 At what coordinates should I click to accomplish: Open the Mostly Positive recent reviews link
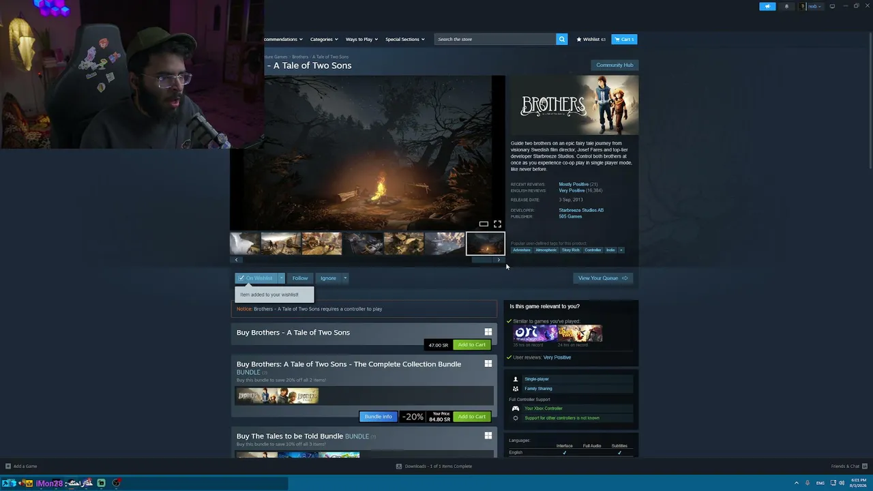[574, 185]
